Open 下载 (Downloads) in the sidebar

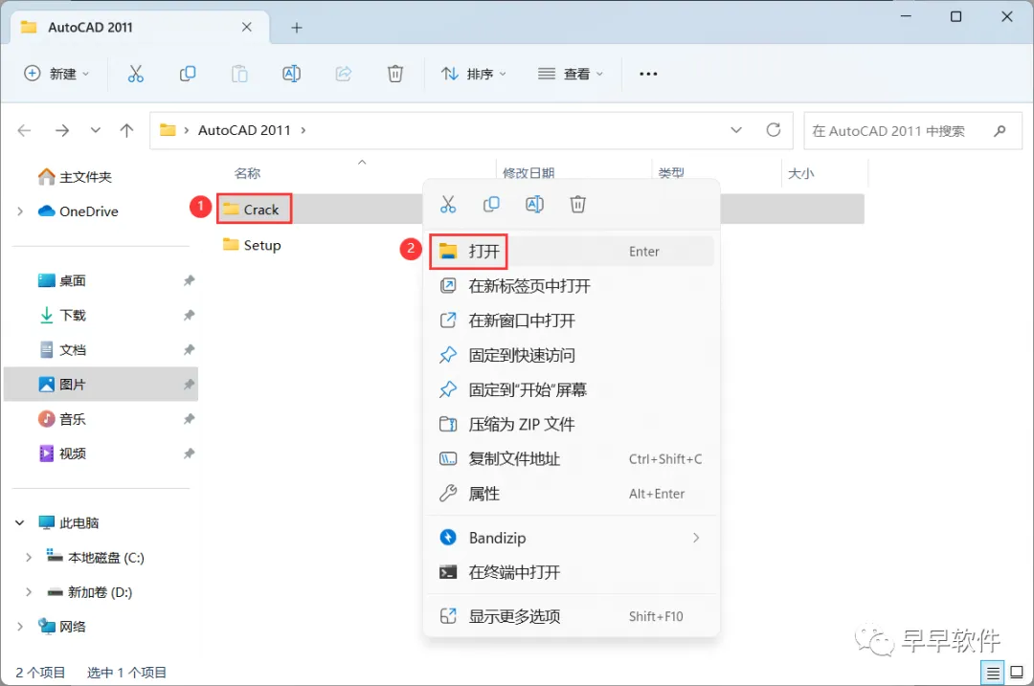(62, 315)
